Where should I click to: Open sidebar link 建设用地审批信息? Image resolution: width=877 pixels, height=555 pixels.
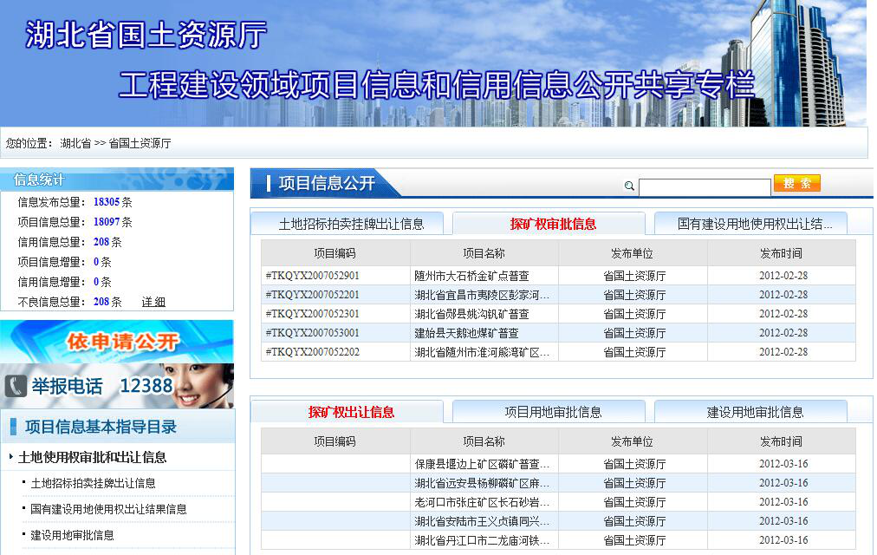pos(72,535)
